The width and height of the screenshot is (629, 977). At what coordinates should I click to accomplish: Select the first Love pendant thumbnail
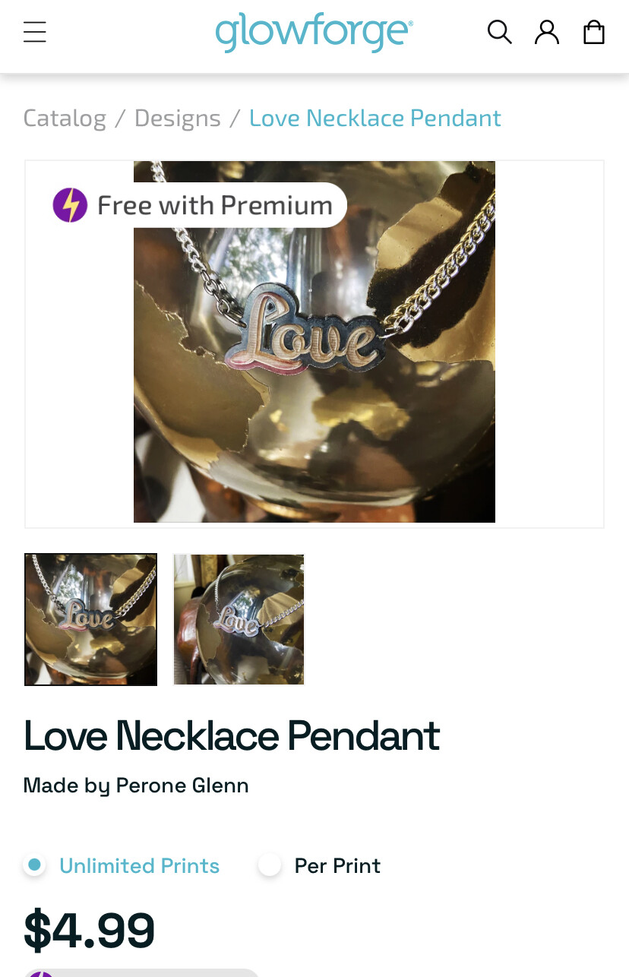tap(90, 619)
